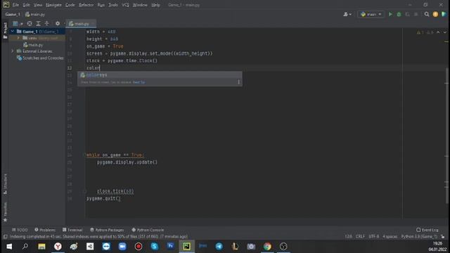Click the 4 spaces indent setting

(390, 236)
